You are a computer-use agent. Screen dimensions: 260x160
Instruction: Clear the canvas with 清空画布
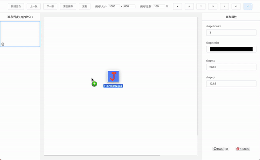pyautogui.click(x=68, y=6)
